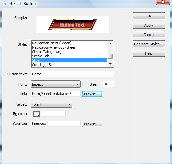Open Get More Styles
Screen dimensions: 172x164
click(x=149, y=44)
